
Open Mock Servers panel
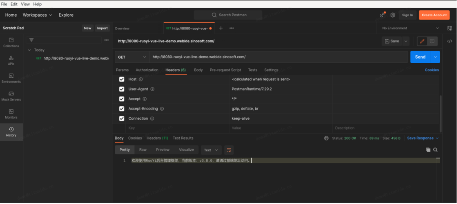pyautogui.click(x=11, y=96)
